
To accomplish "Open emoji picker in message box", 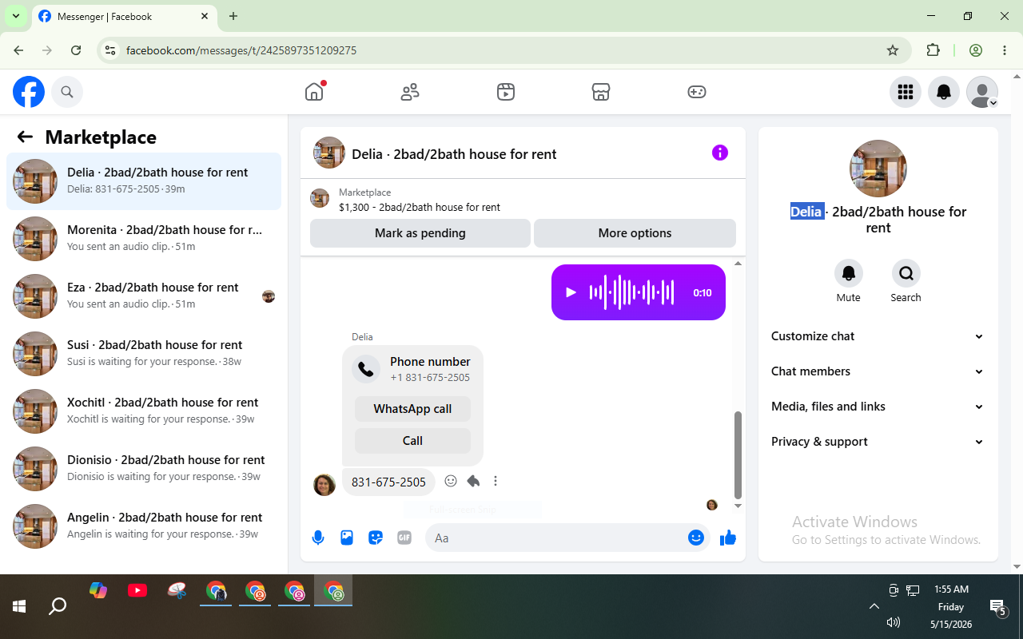I will click(x=695, y=538).
